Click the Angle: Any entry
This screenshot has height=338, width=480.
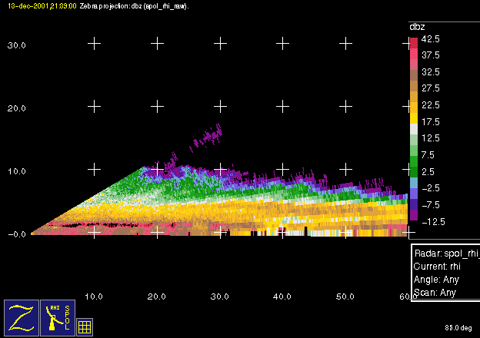click(x=436, y=280)
